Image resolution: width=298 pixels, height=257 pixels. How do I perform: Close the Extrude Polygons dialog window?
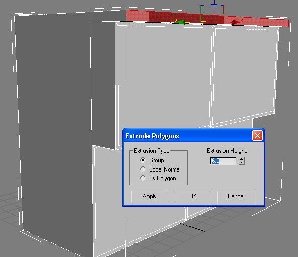(257, 136)
